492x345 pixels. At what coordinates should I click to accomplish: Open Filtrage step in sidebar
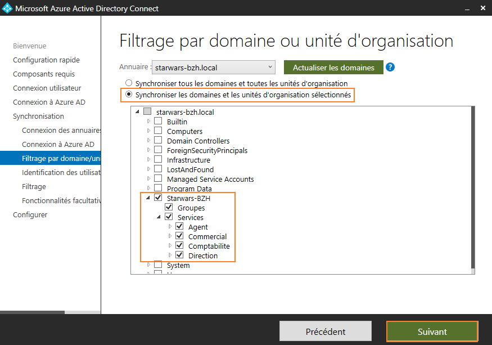[x=34, y=187]
